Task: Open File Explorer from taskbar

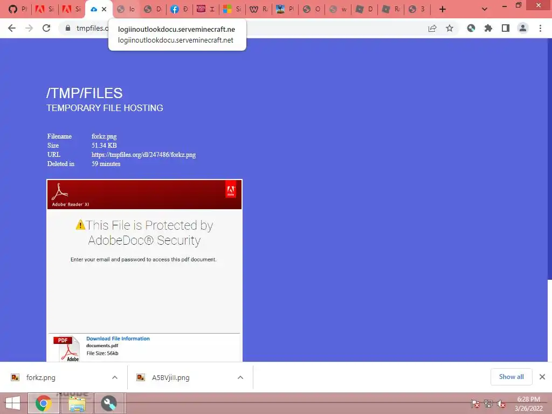Action: tap(77, 403)
